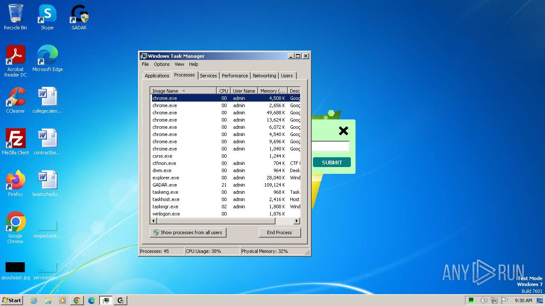Select the taskmgr.exe process row
This screenshot has width=545, height=306.
[x=226, y=207]
